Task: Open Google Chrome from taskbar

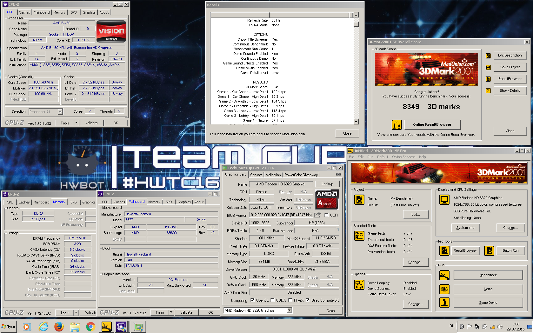Action: point(91,326)
